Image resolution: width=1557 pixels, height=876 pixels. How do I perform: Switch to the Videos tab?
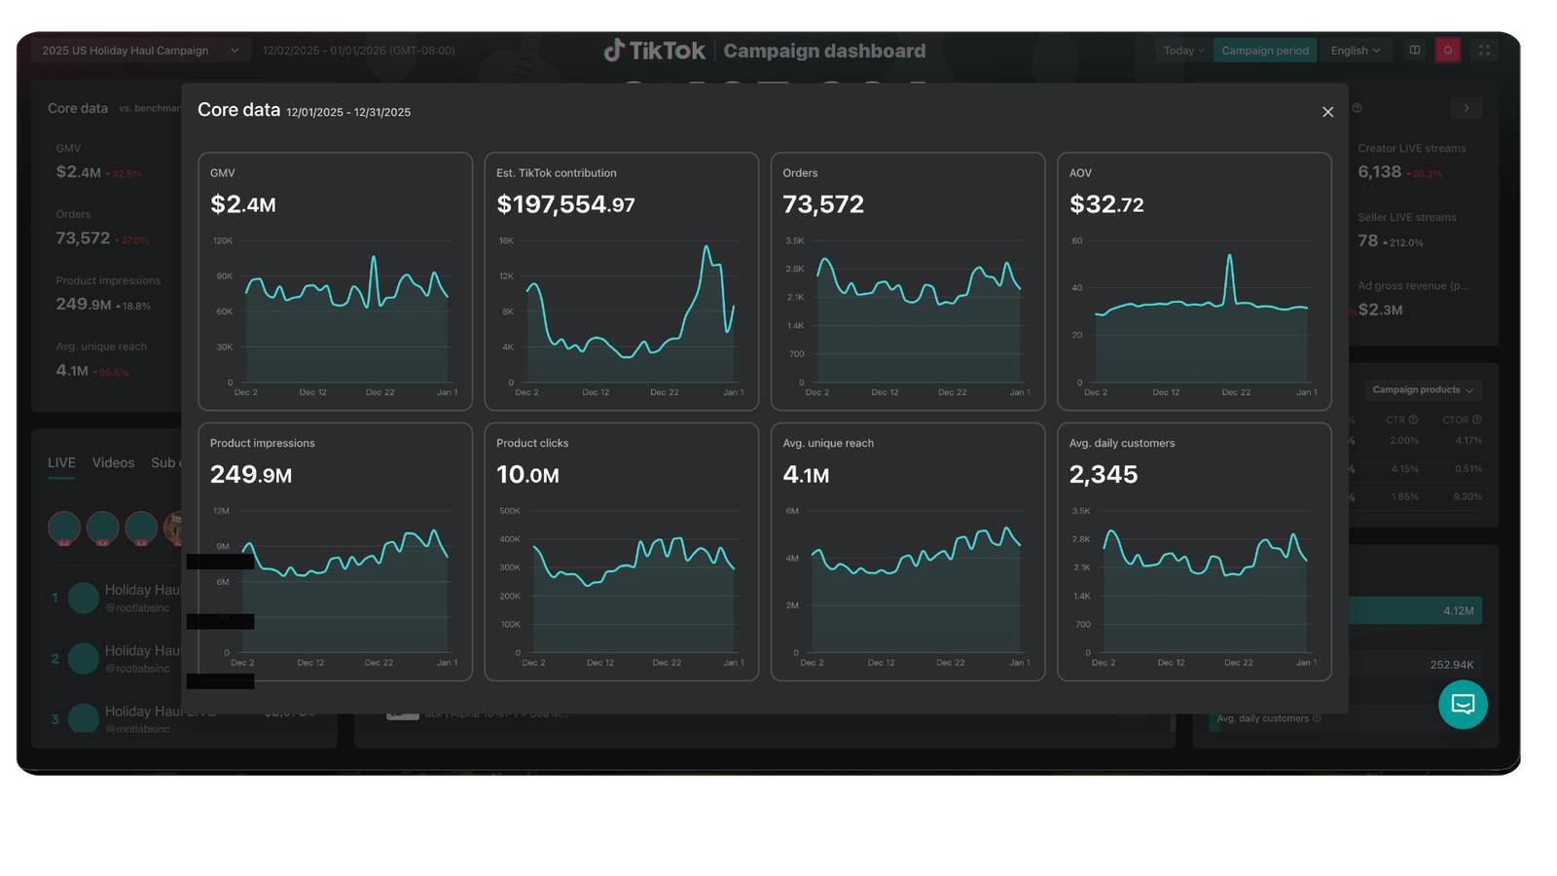(x=113, y=462)
